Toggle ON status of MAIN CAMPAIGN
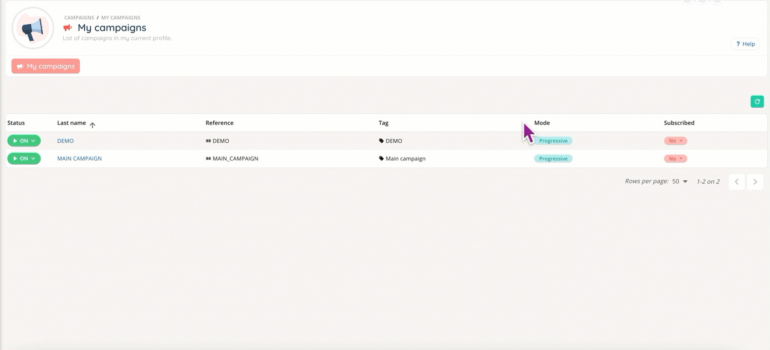 coord(24,159)
